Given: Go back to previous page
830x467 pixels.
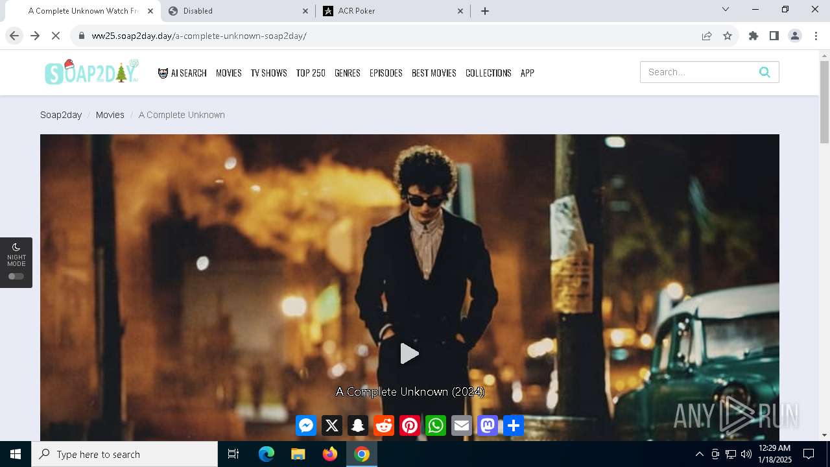Looking at the screenshot, I should point(14,36).
